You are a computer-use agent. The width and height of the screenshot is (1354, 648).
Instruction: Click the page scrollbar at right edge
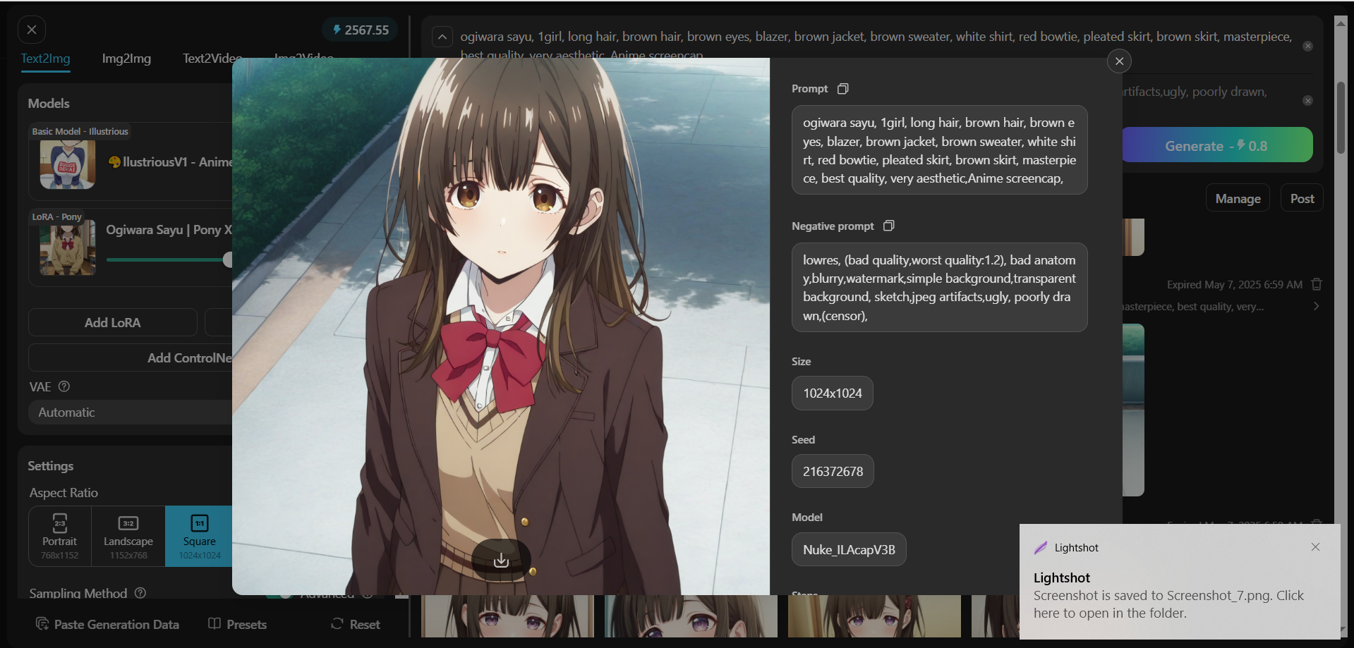[x=1341, y=118]
